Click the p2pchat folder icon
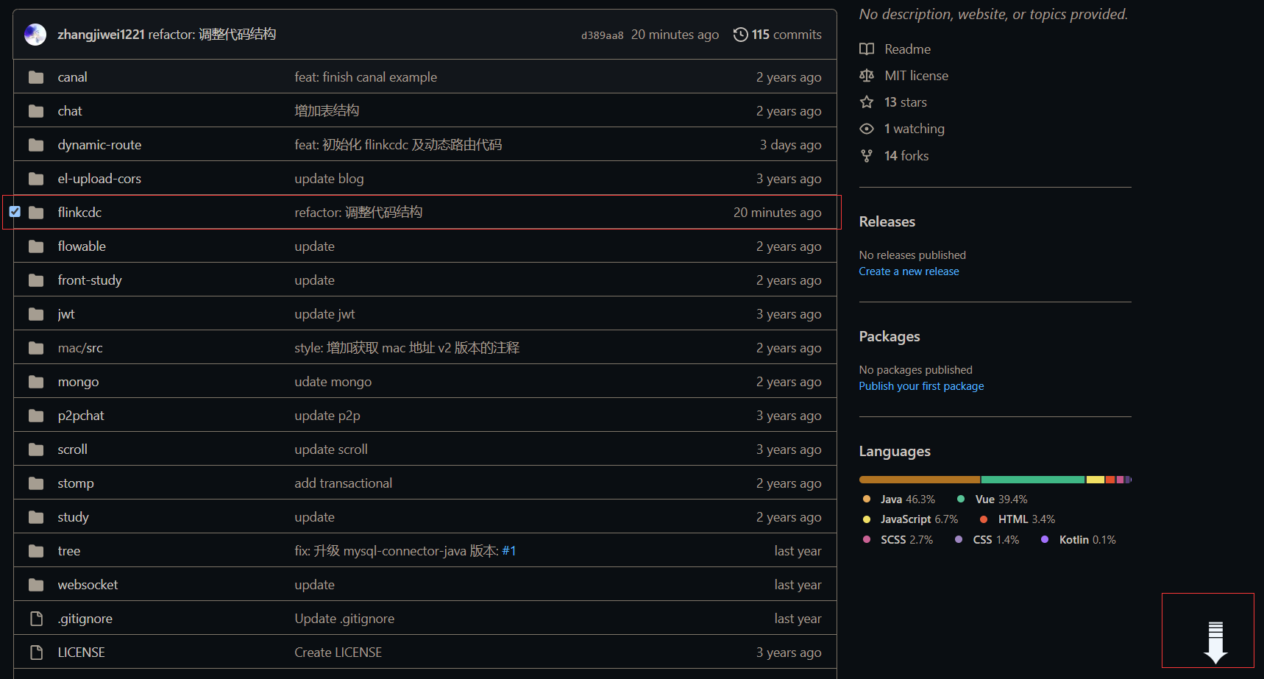Screen dimensions: 1264x679 click(36, 416)
